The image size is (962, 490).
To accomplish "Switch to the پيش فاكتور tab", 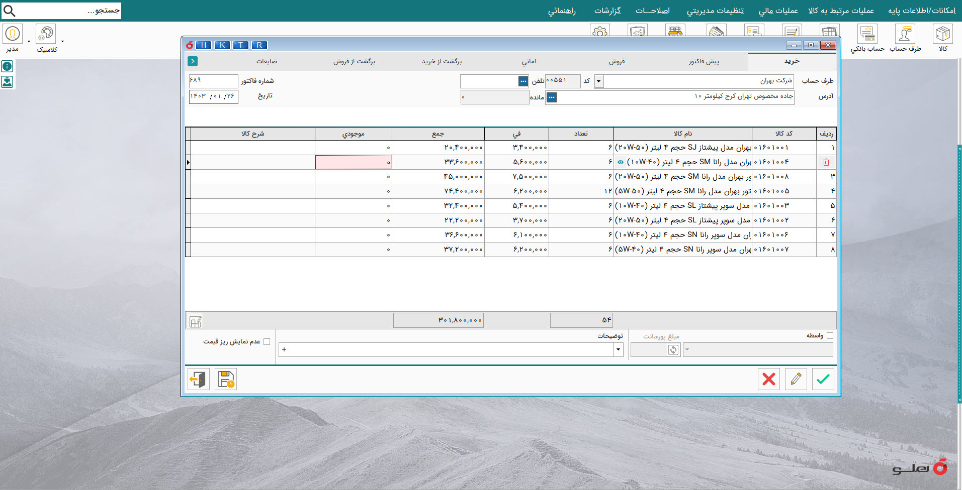I will coord(704,61).
